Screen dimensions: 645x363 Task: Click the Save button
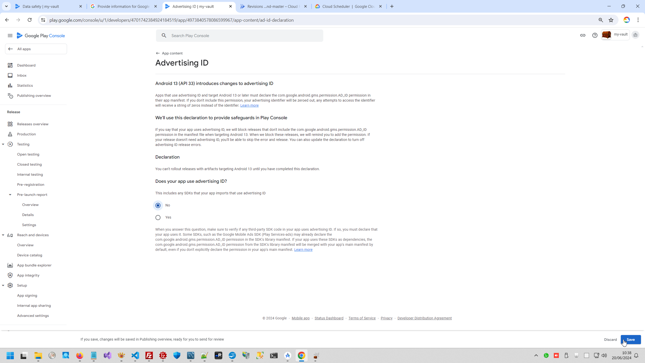pyautogui.click(x=630, y=340)
